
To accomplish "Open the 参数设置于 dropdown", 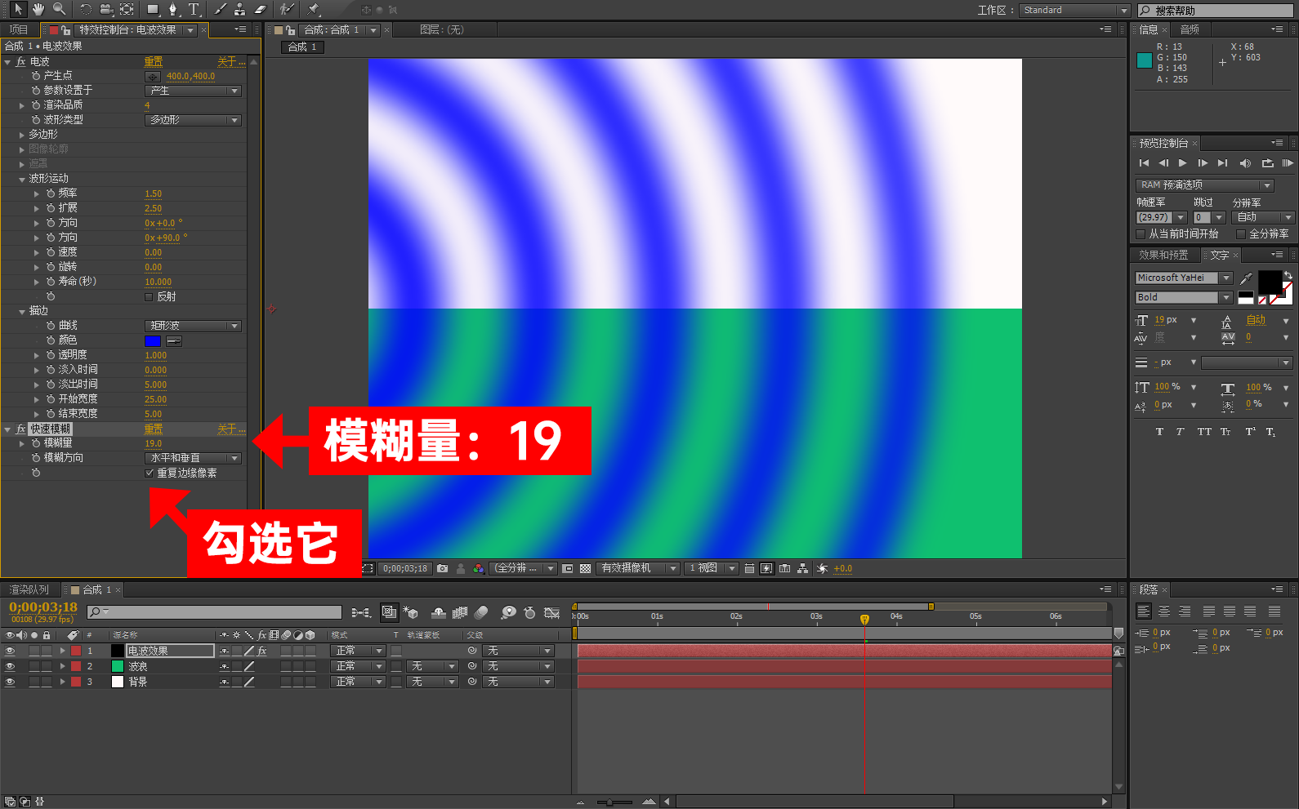I will (194, 91).
